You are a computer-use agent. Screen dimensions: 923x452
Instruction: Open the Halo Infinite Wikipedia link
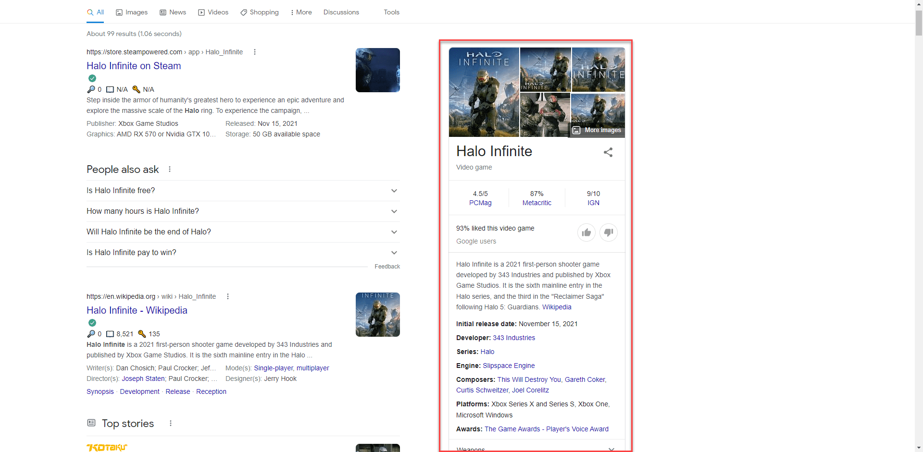[x=137, y=310]
